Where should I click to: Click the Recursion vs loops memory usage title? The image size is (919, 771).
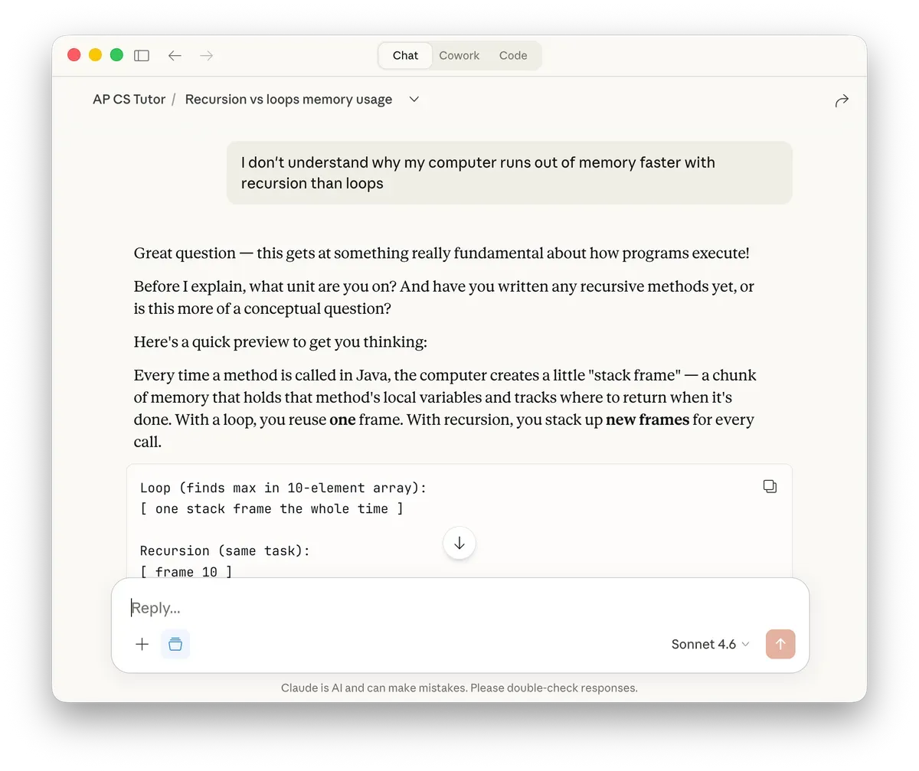pos(289,100)
